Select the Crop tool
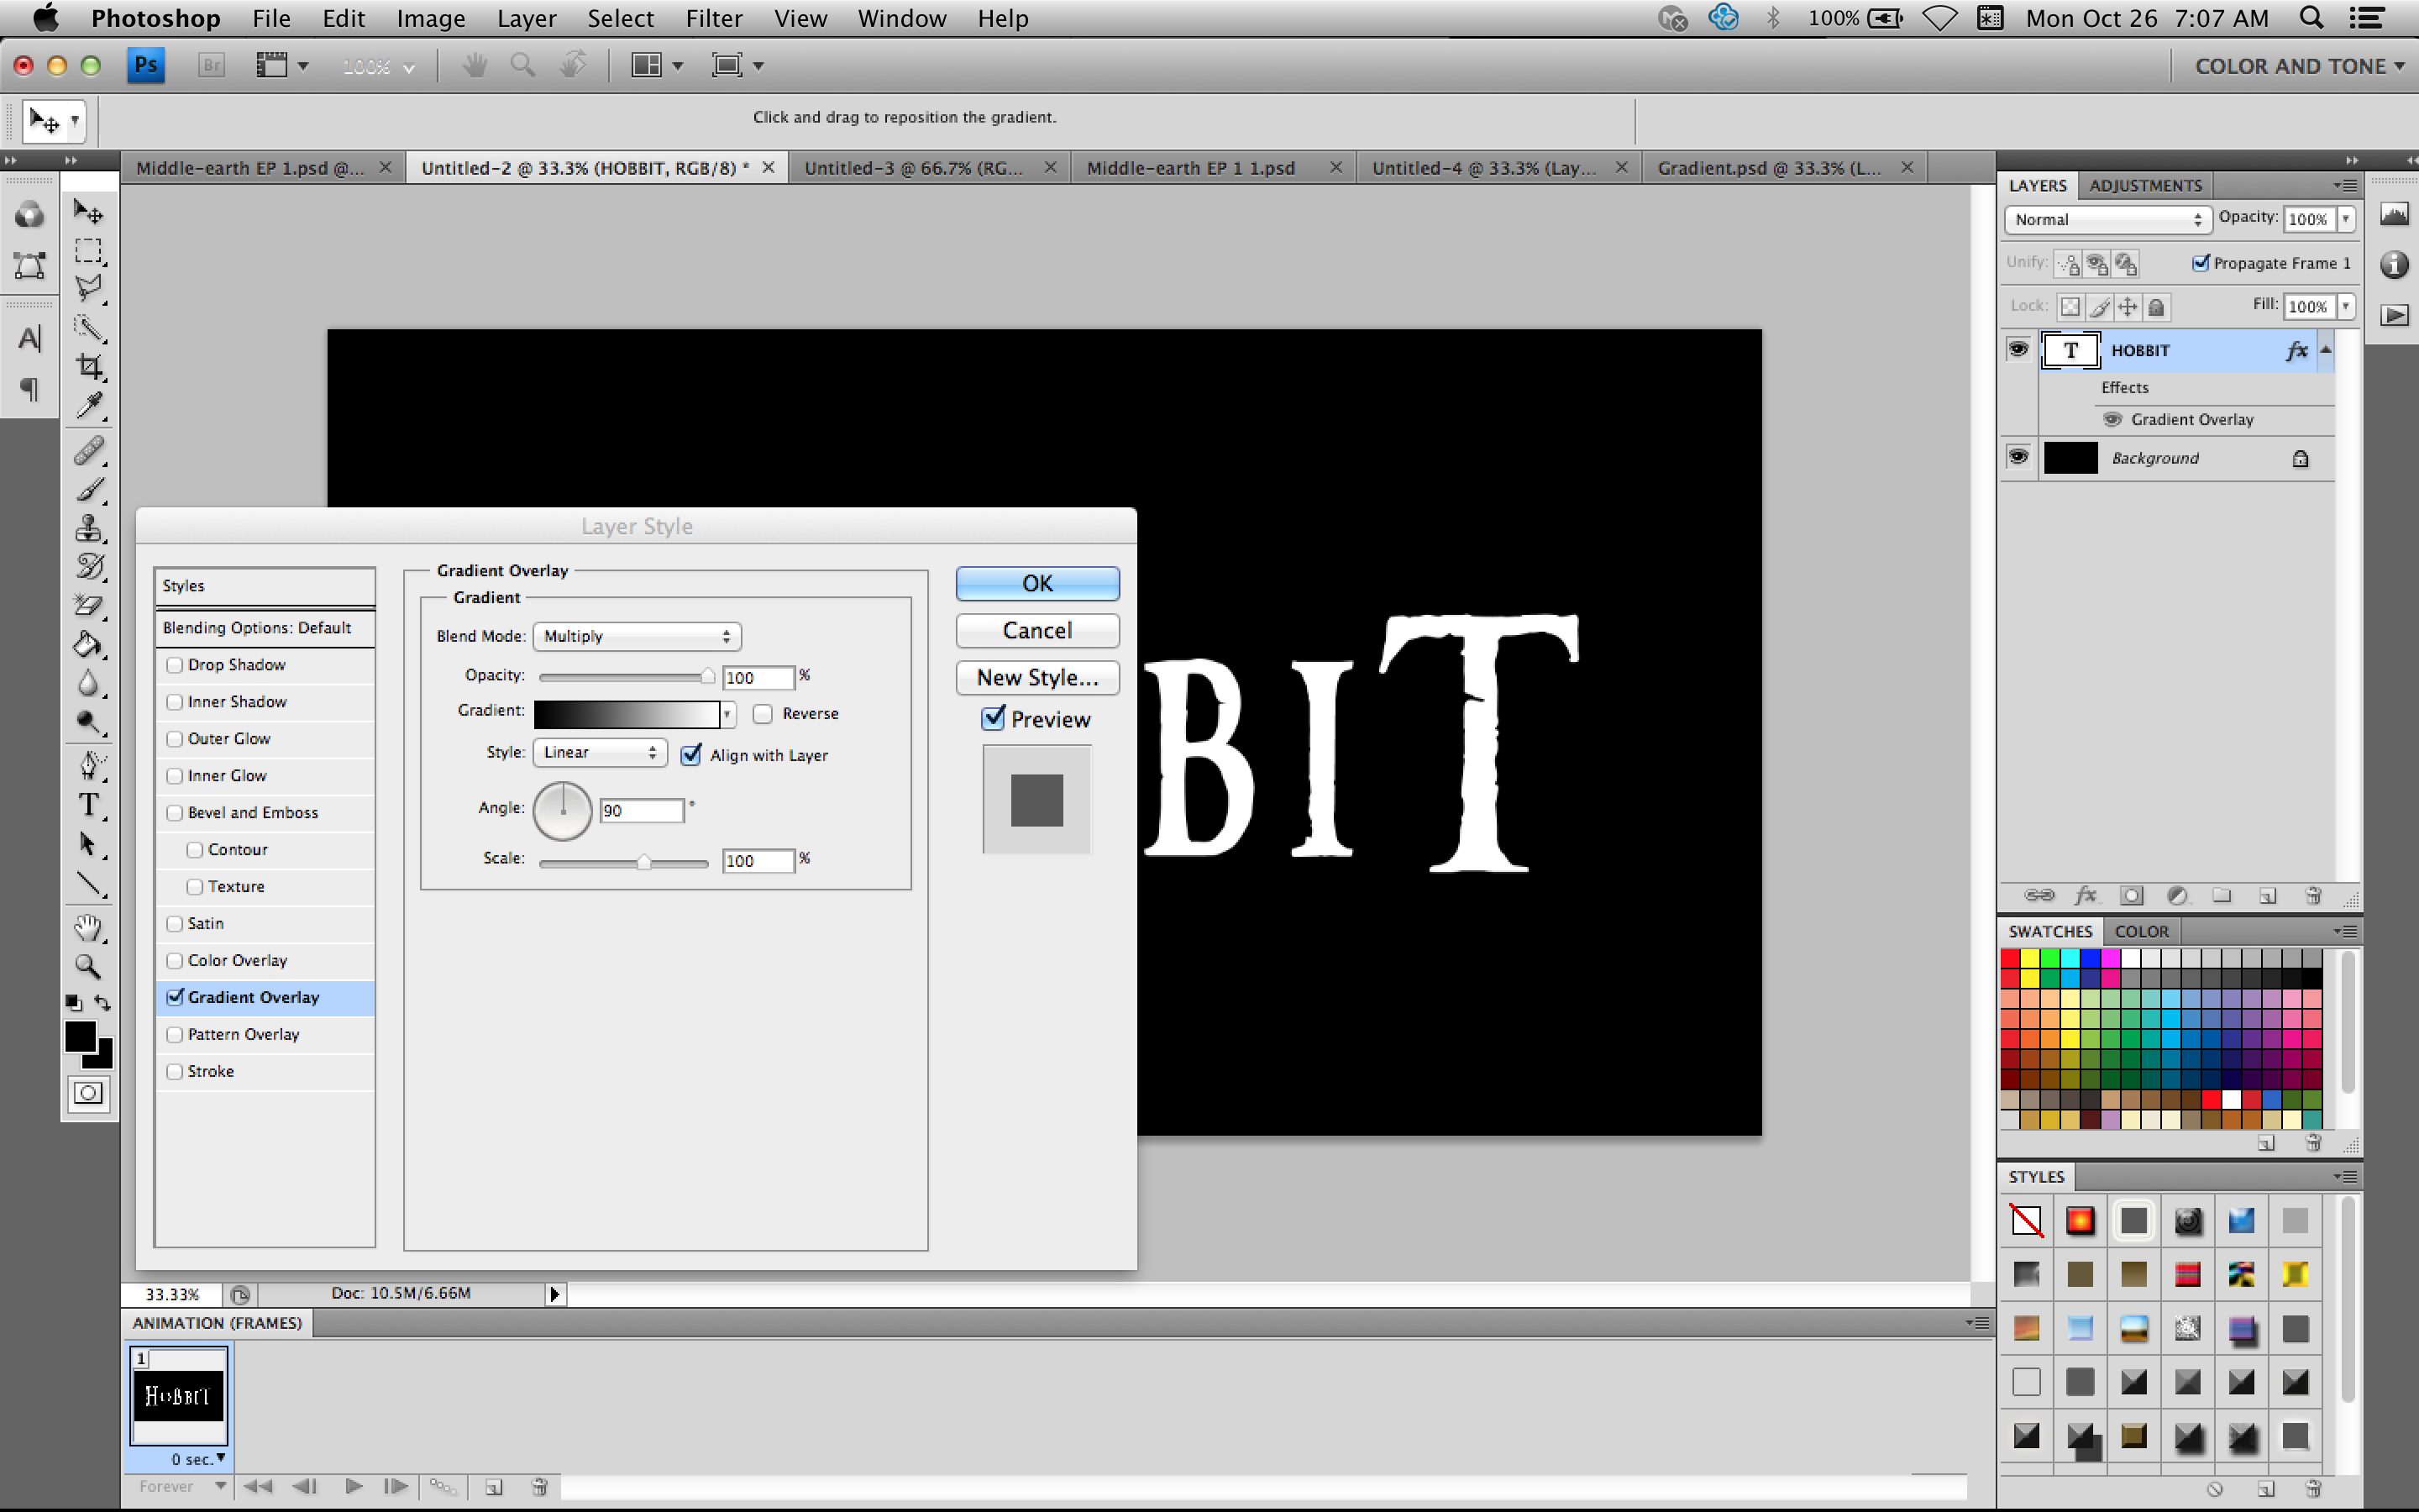Screen dimensions: 2419x1512 tap(89, 367)
